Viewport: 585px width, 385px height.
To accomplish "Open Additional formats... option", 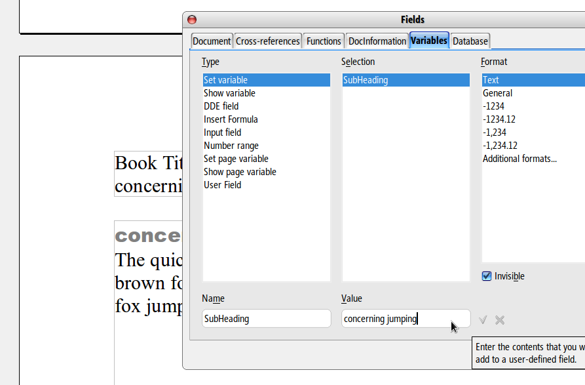I will [x=519, y=159].
